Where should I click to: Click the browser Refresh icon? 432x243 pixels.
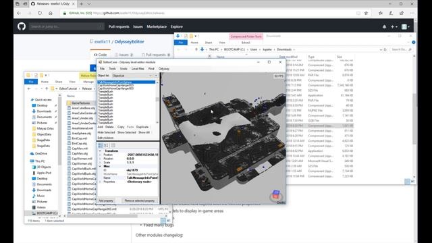pos(40,13)
